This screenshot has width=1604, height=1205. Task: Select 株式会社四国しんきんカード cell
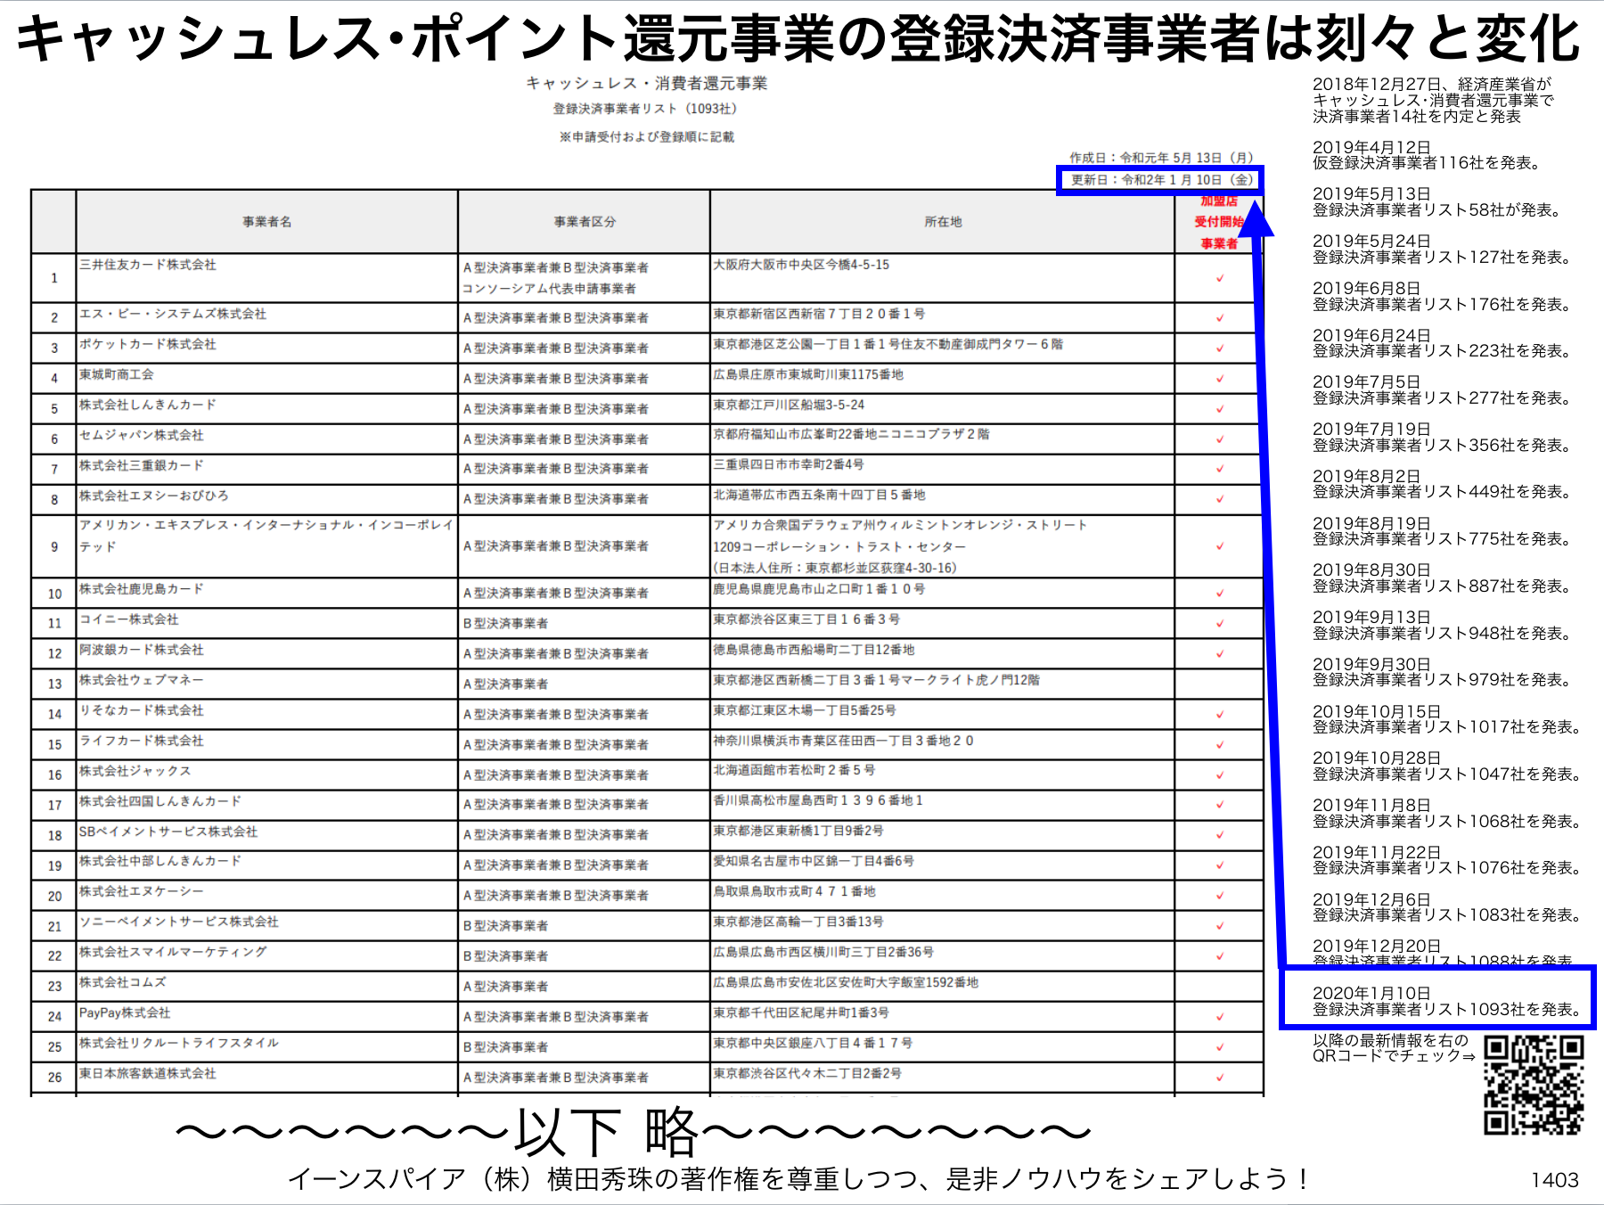160,801
